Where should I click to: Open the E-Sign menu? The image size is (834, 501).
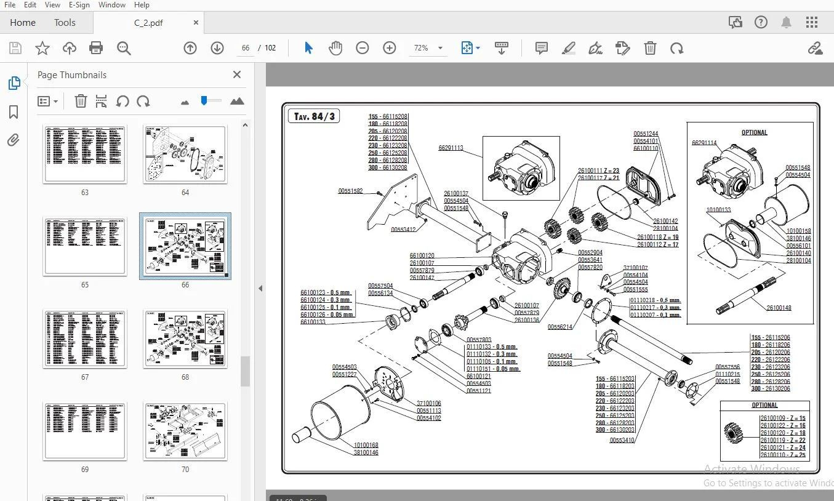(x=79, y=5)
